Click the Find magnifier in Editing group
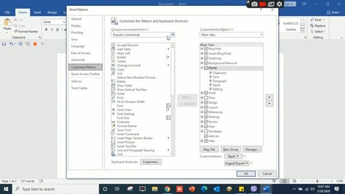Viewport: 345px width, 194px height. pos(312,20)
